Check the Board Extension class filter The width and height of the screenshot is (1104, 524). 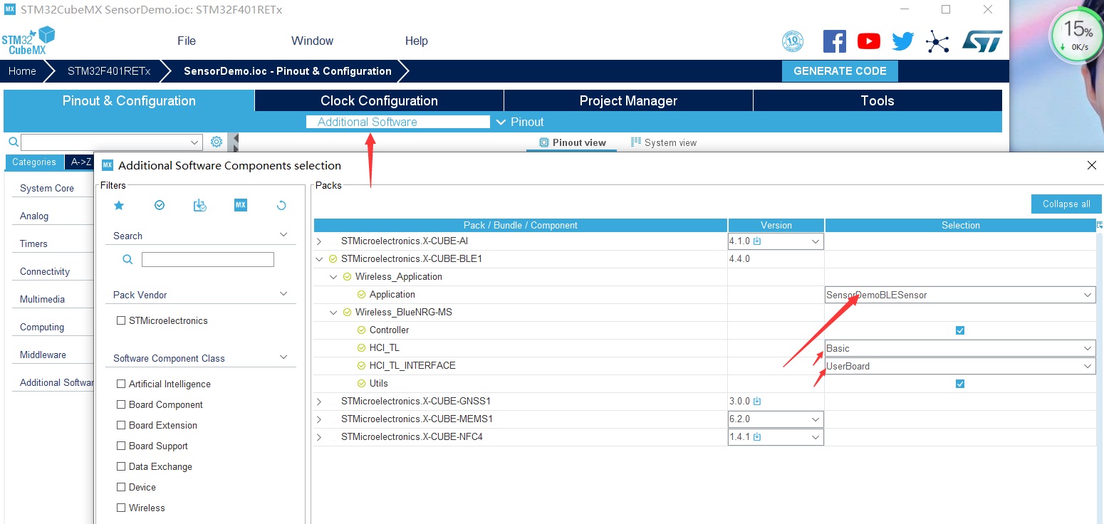(x=121, y=425)
